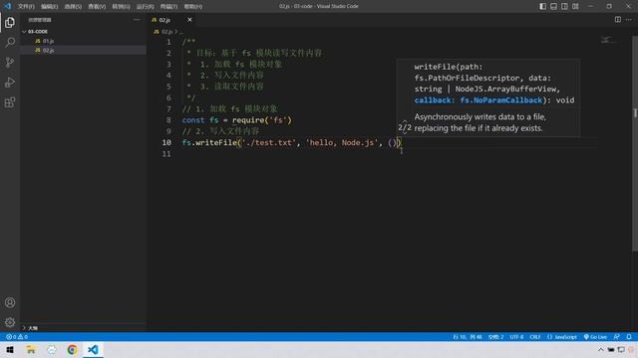The image size is (638, 358).
Task: Open the Search view in activity bar
Action: 10,42
